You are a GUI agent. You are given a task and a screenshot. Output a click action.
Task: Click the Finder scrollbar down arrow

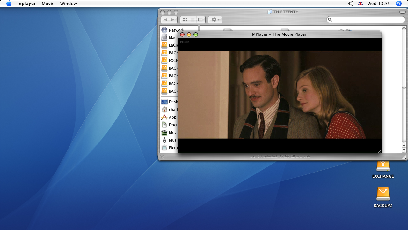click(404, 150)
